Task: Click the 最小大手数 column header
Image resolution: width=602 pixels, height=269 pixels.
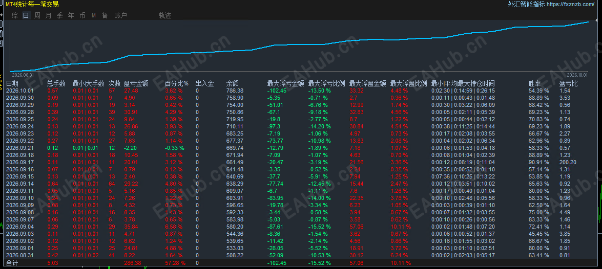Action: pos(88,83)
